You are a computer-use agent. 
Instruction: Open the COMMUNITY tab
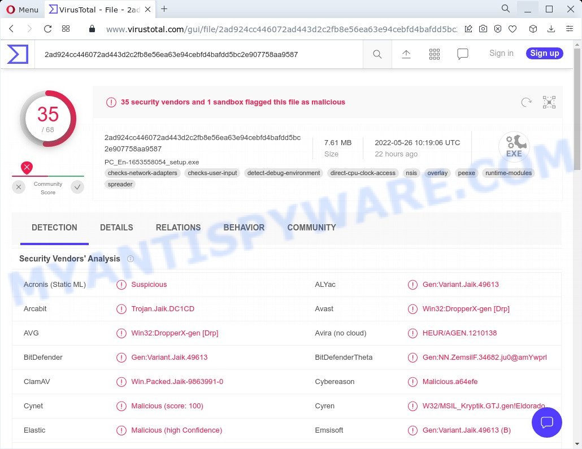[311, 228]
